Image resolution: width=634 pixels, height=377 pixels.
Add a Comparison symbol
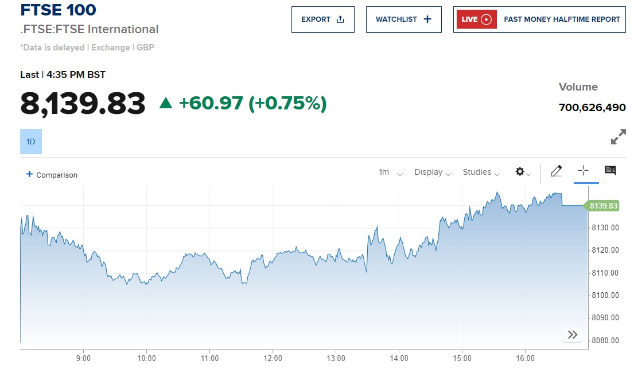click(x=52, y=175)
